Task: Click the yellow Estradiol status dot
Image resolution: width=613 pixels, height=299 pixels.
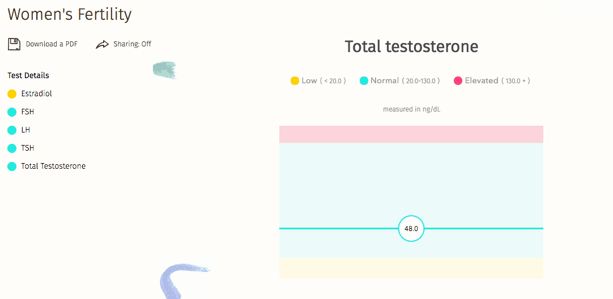Action: coord(12,94)
